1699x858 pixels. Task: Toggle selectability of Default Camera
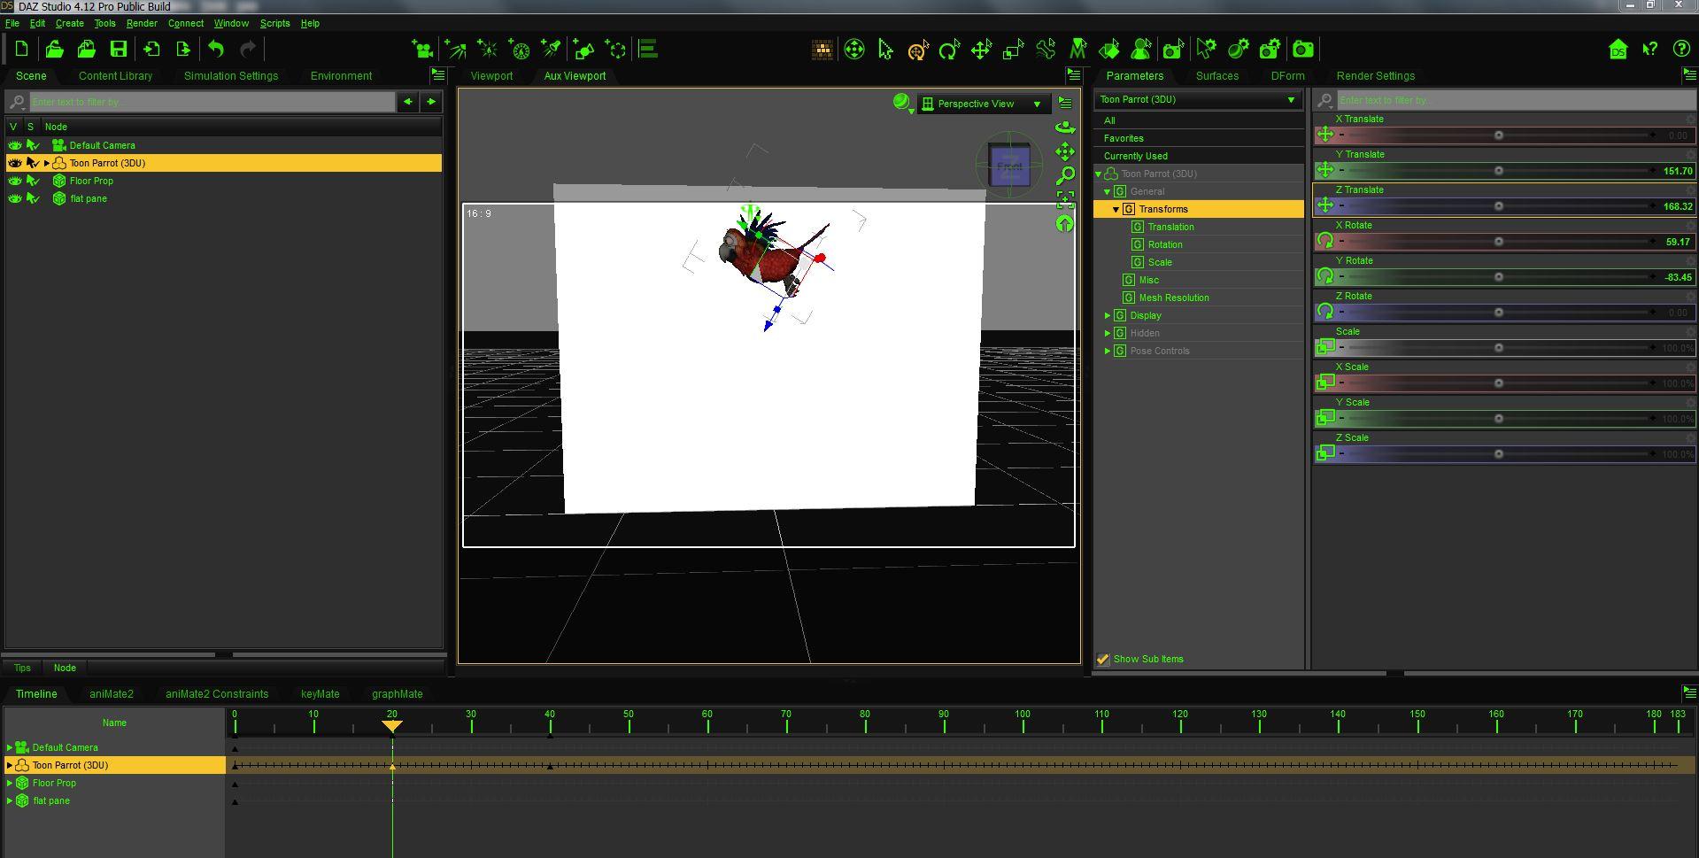[33, 145]
